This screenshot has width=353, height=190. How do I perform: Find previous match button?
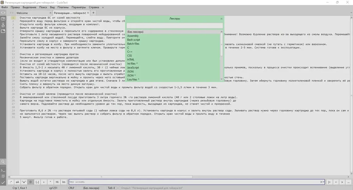pyautogui.click(x=336, y=182)
